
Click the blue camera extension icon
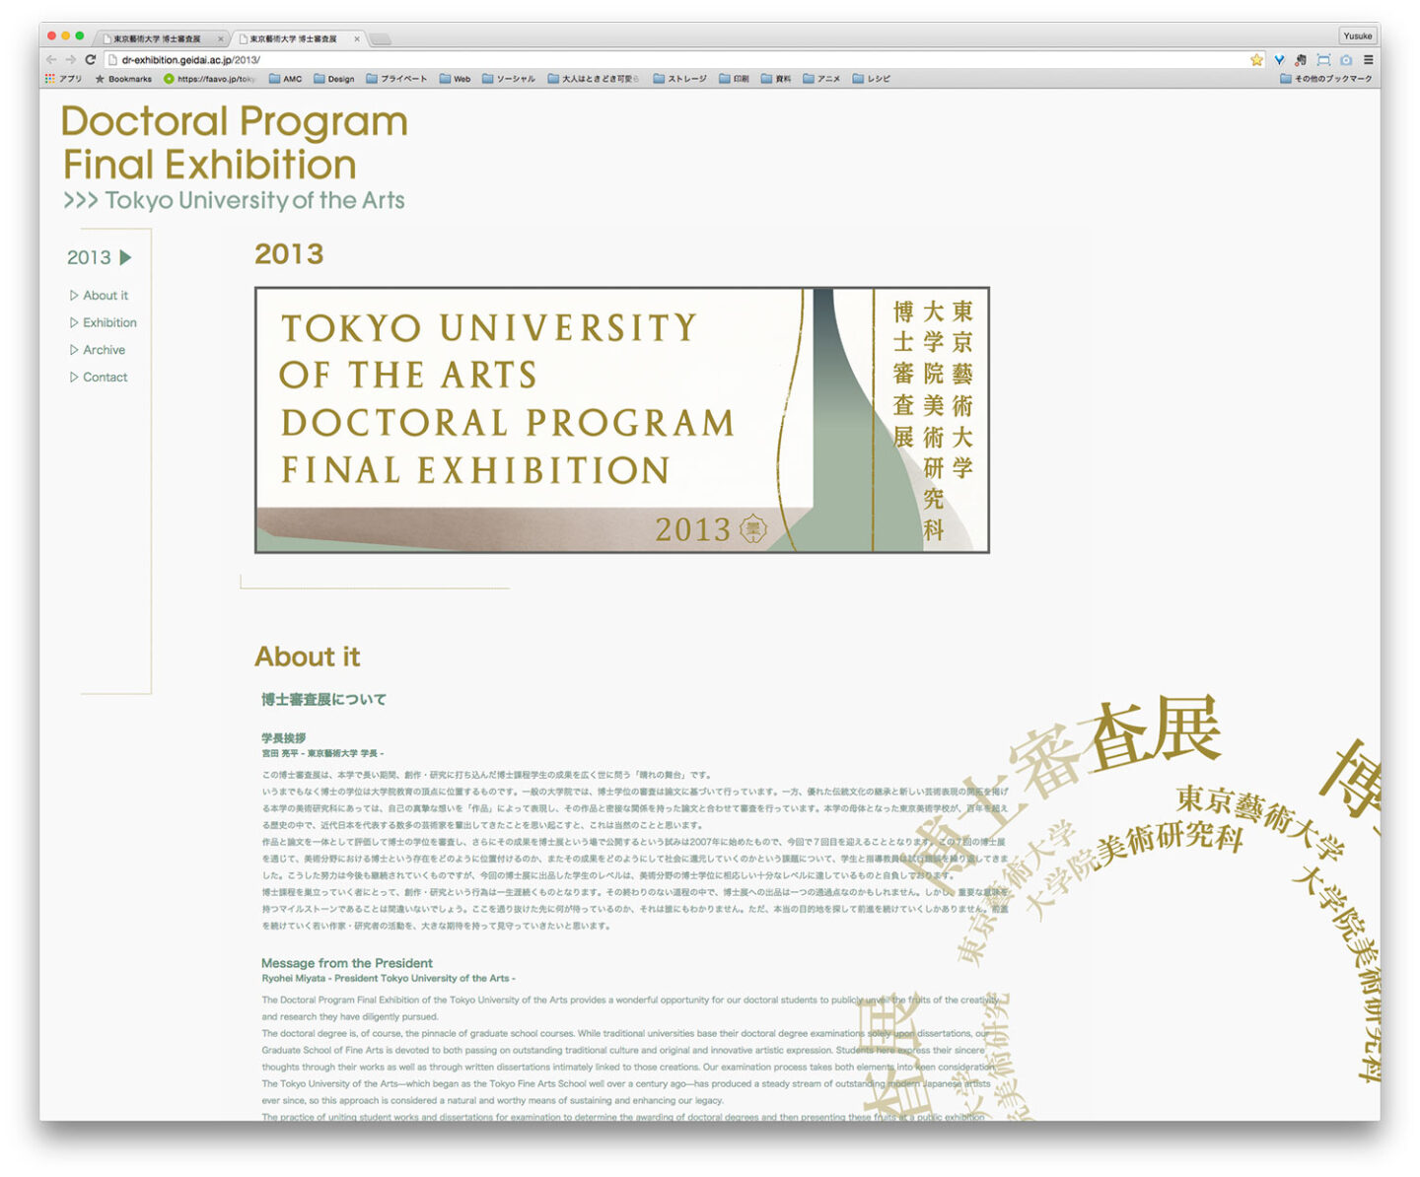[1345, 60]
